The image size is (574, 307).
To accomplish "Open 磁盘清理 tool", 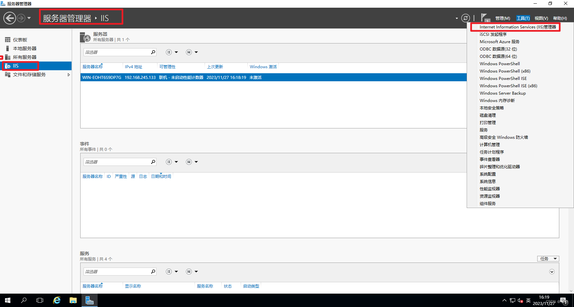I will coord(488,115).
